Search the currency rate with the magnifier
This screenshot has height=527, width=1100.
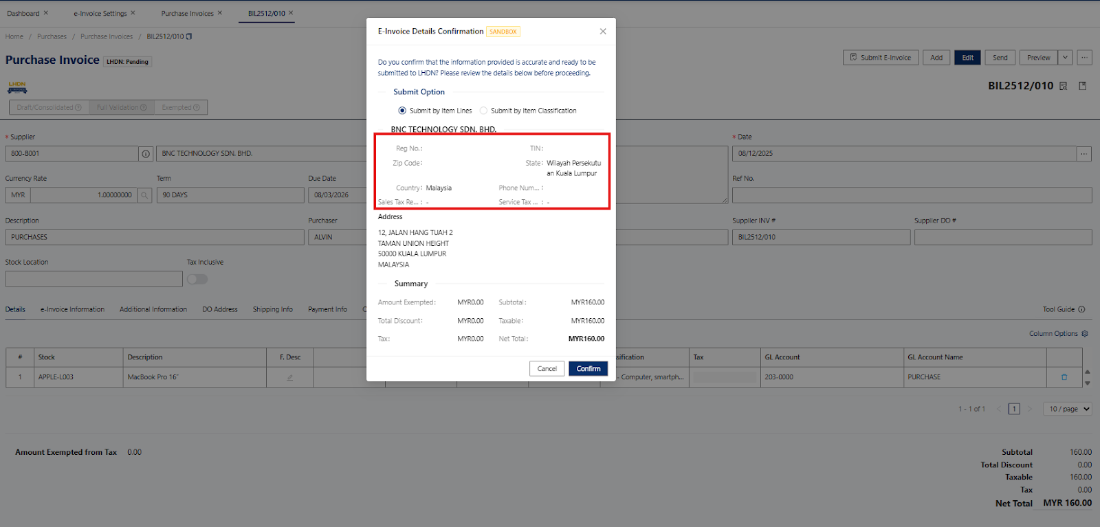coord(144,195)
